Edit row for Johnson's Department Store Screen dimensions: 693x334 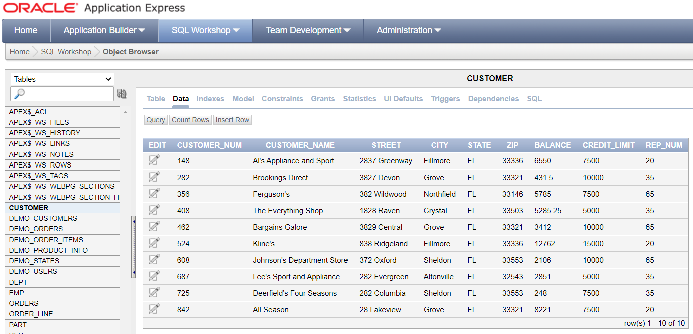point(154,260)
